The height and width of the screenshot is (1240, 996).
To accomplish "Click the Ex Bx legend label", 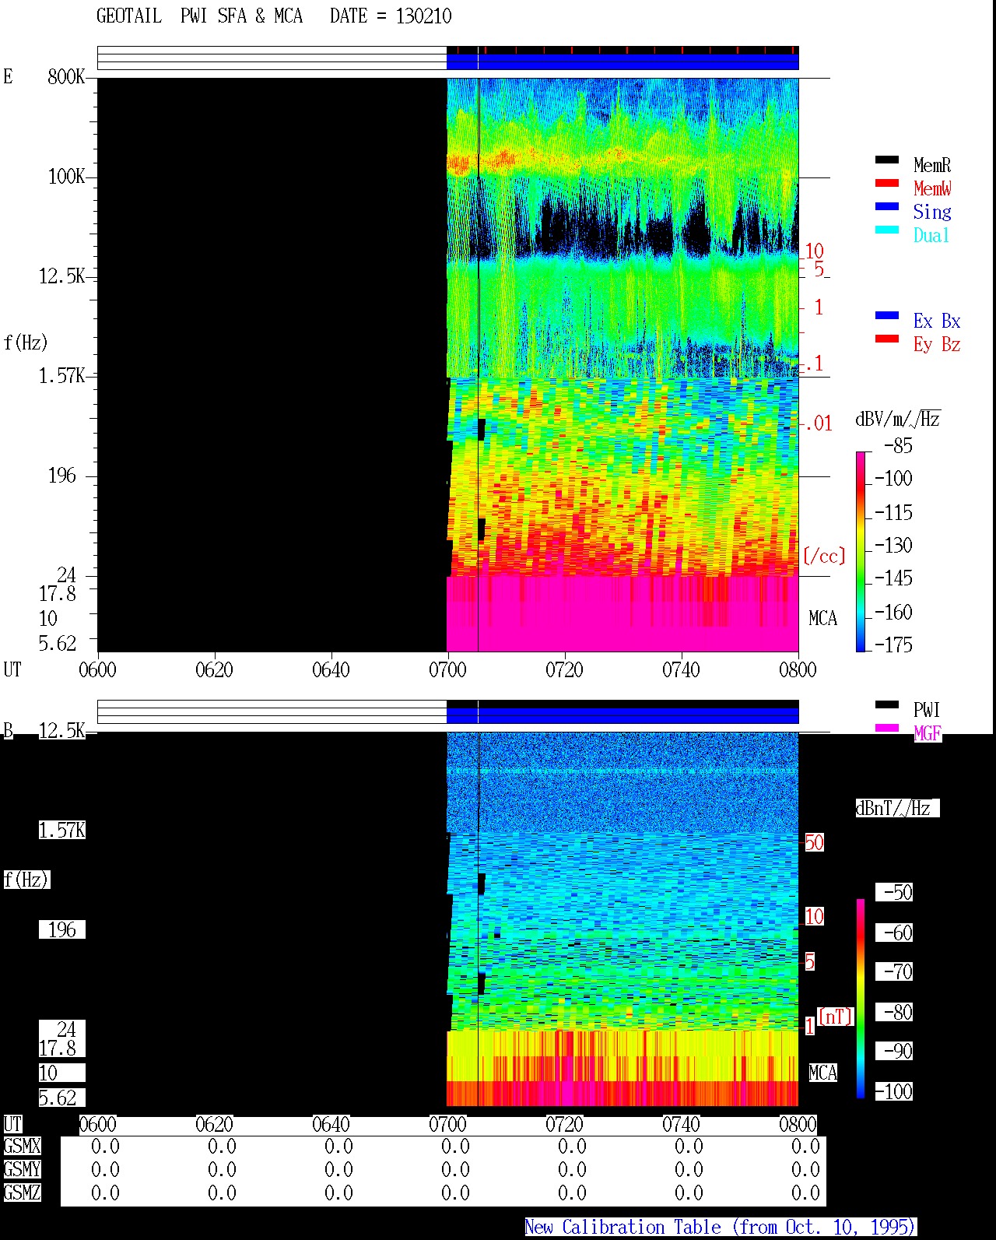I will (937, 321).
